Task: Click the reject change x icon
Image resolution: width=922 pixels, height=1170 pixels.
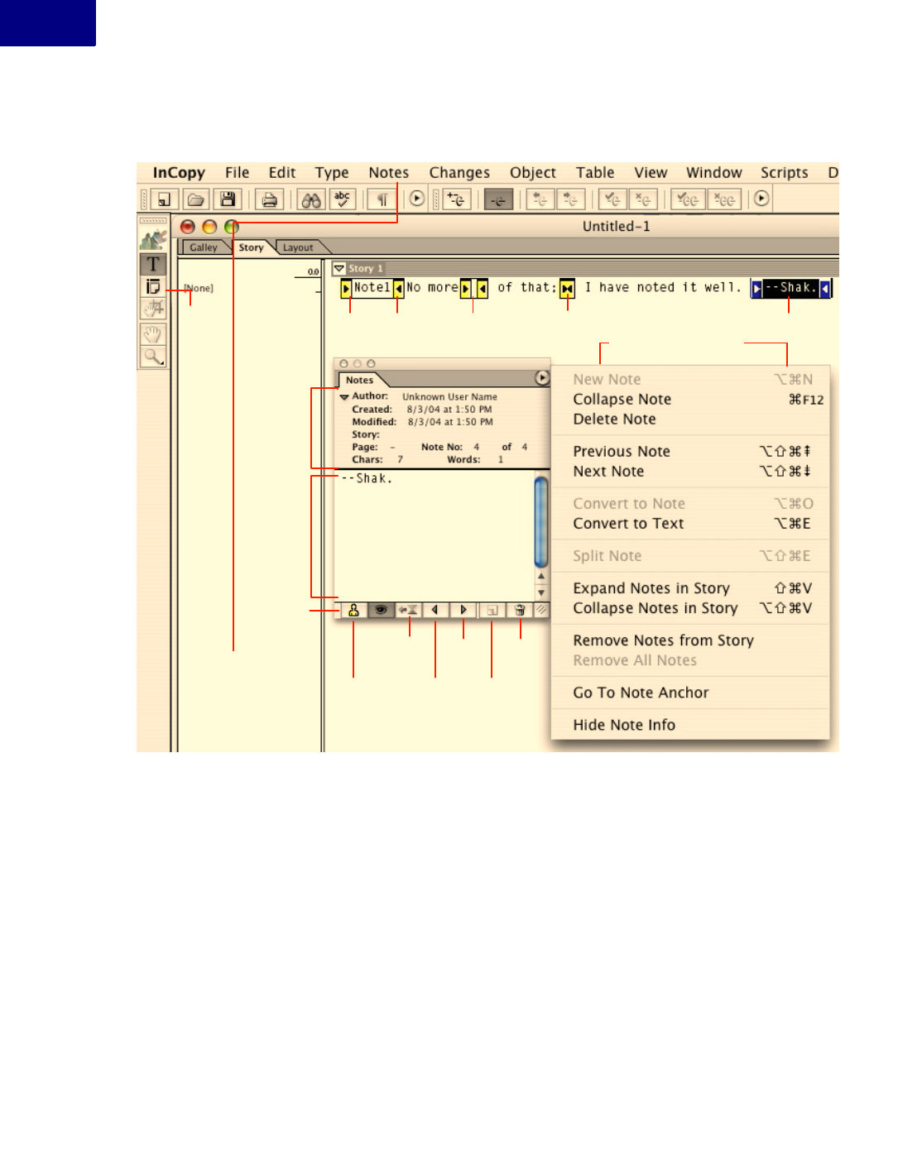Action: 643,199
